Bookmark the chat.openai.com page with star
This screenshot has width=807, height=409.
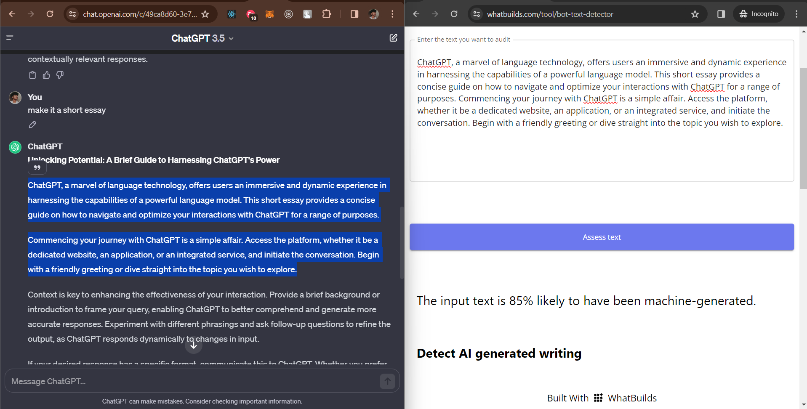(x=205, y=14)
